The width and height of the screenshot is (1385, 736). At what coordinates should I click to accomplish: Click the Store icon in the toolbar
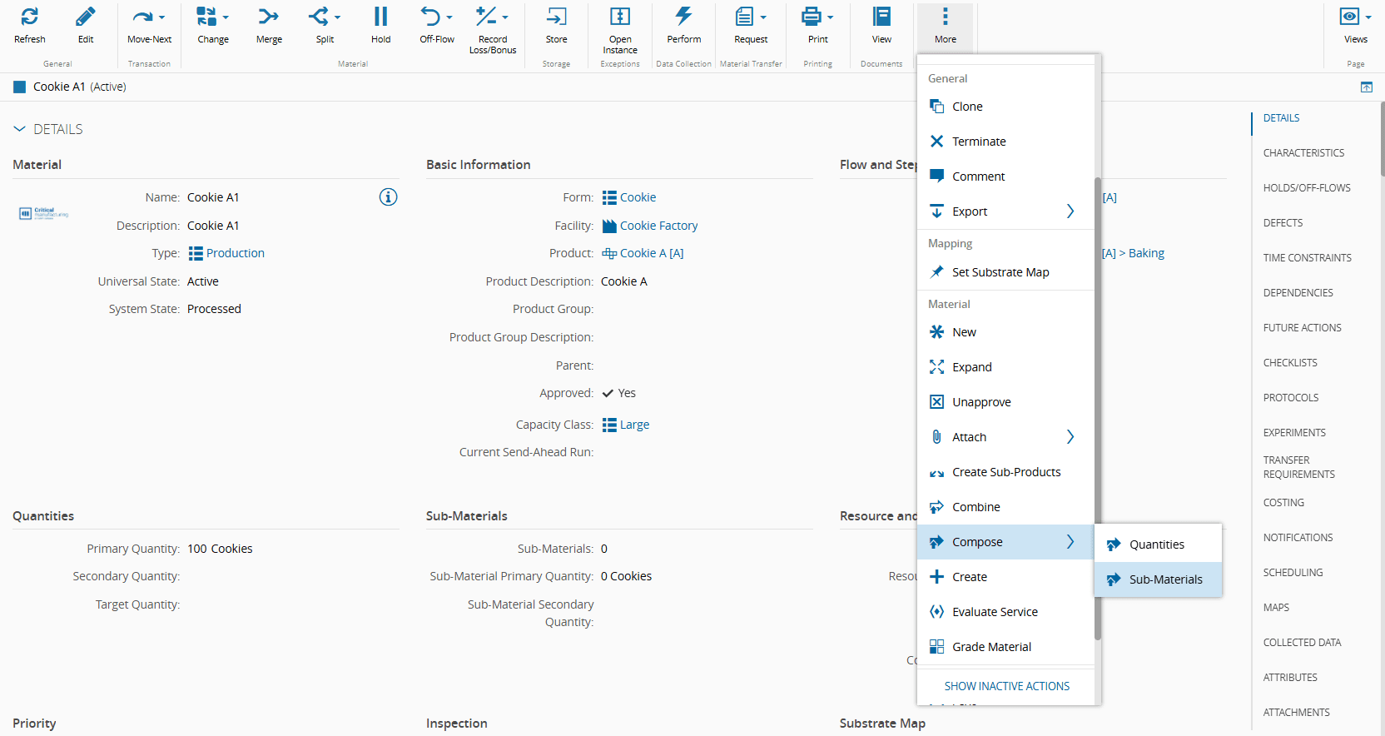(x=556, y=17)
